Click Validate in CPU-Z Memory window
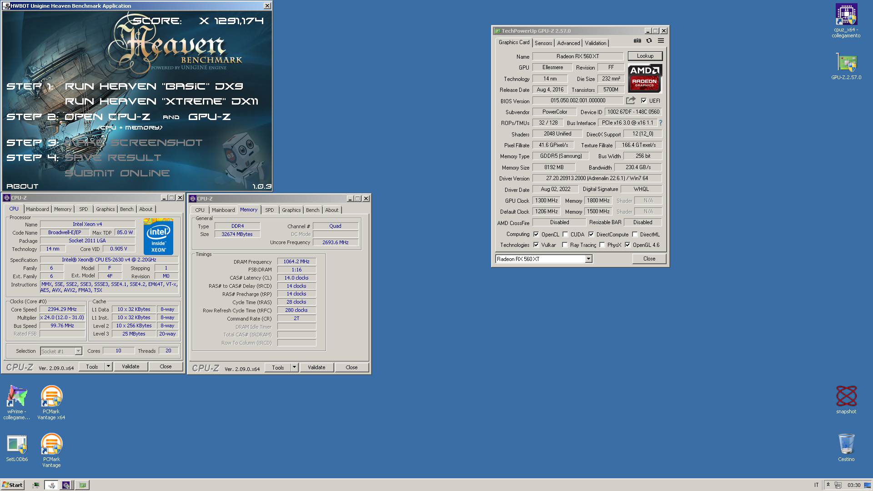 click(x=316, y=367)
